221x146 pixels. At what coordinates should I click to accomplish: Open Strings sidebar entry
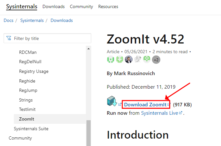pos(26,100)
